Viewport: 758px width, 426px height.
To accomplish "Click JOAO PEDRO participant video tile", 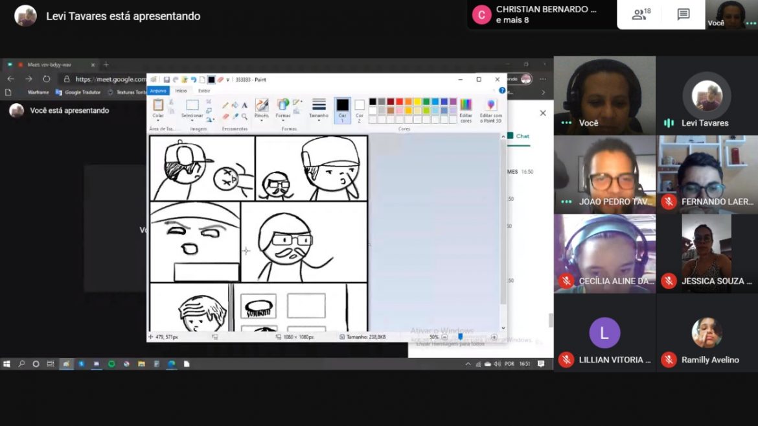I will click(604, 174).
